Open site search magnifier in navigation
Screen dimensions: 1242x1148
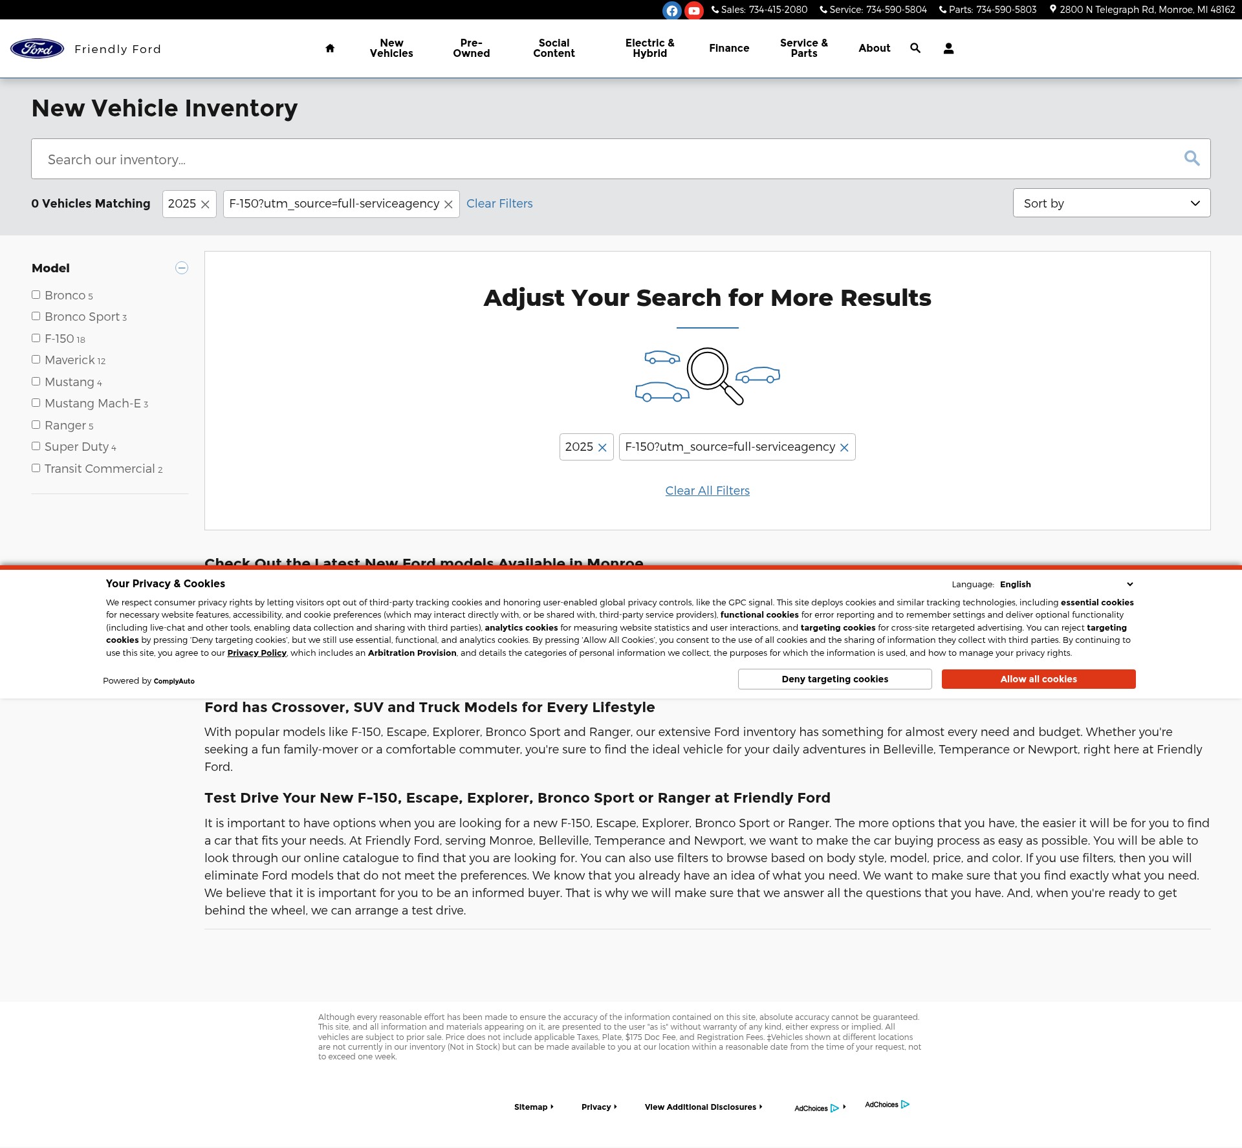coord(915,48)
